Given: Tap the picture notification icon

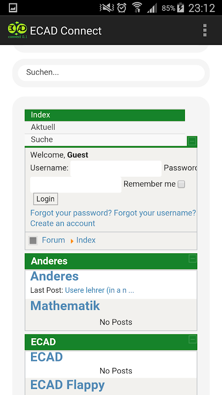Looking at the screenshot, I should point(13,8).
